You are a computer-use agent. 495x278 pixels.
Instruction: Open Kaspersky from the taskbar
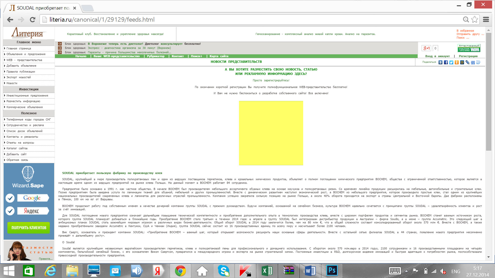[245, 271]
